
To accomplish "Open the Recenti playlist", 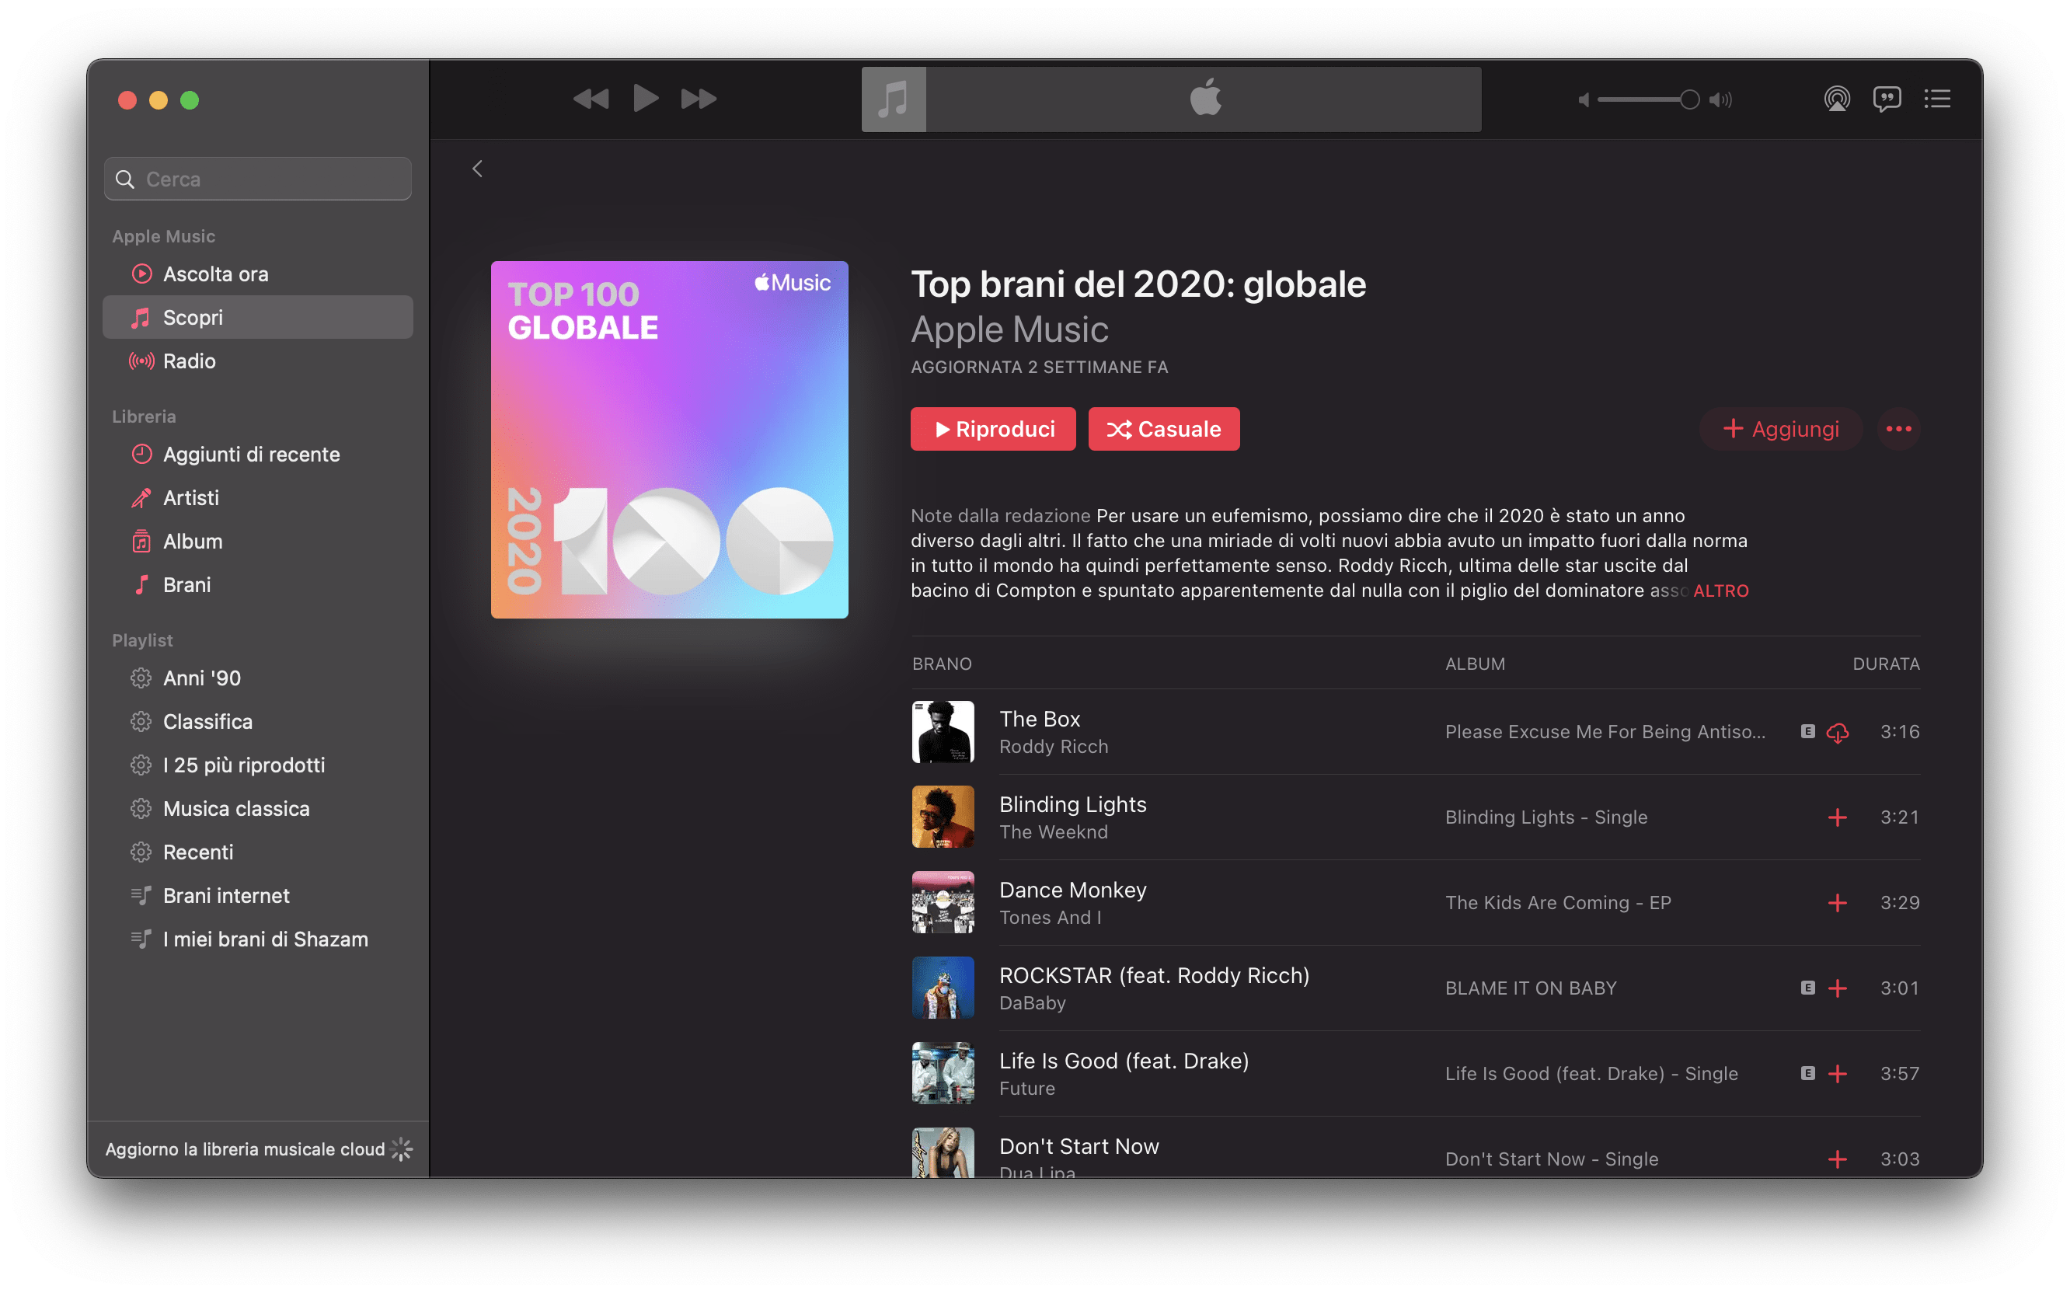I will 258,852.
